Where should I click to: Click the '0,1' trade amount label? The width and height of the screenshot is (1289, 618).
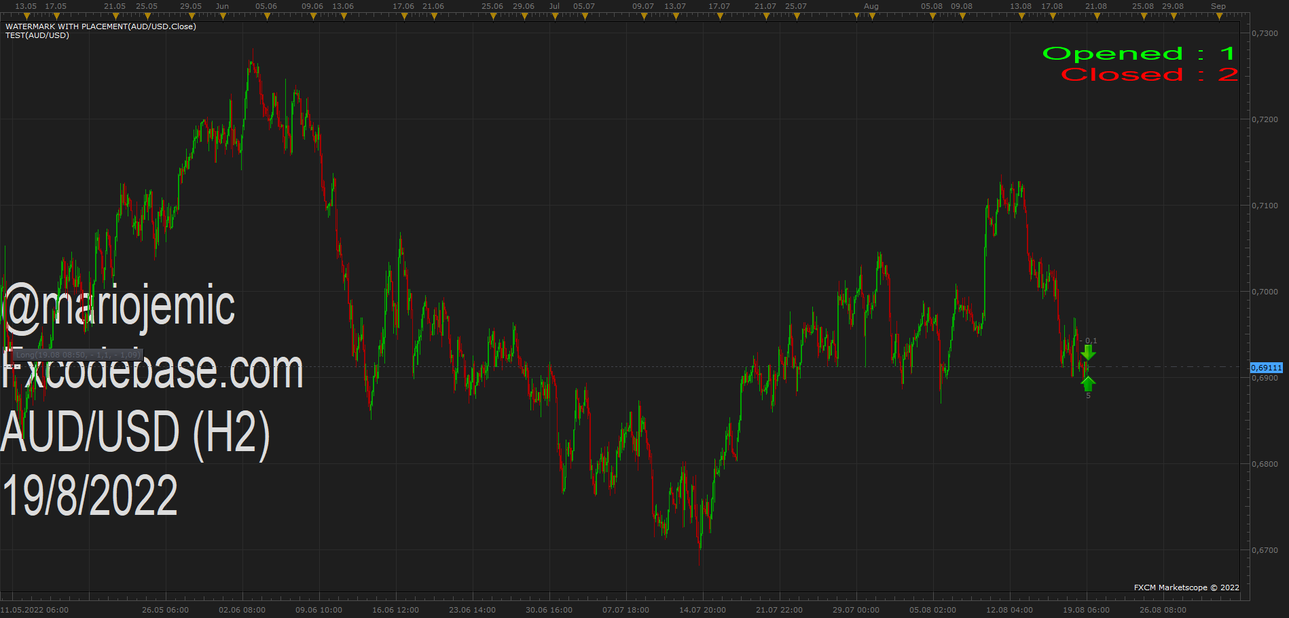click(1089, 341)
